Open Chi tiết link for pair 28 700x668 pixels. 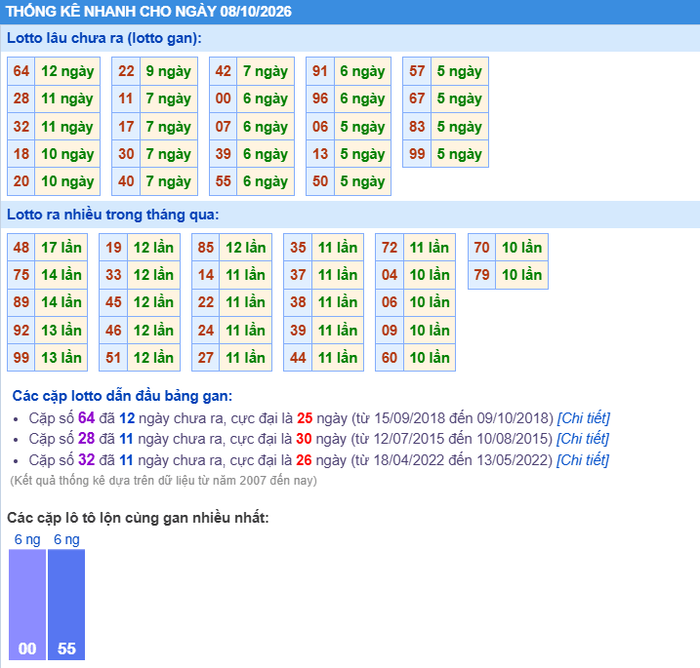[582, 439]
